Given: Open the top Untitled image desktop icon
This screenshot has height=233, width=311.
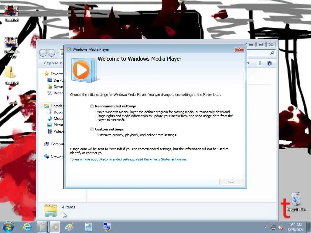Looking at the screenshot, I should (12, 13).
